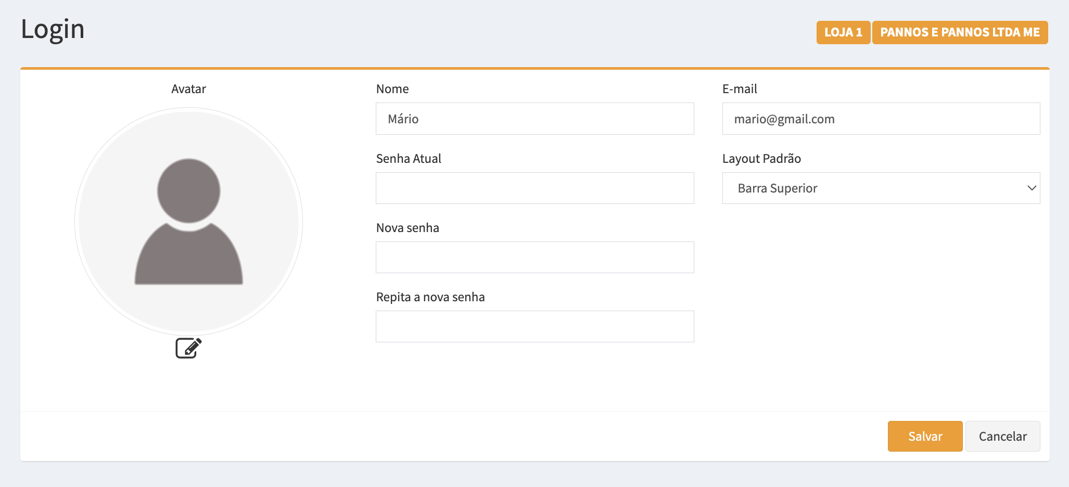Focus the Nome field containing Mário
Screen dimensions: 1069x487
point(534,119)
